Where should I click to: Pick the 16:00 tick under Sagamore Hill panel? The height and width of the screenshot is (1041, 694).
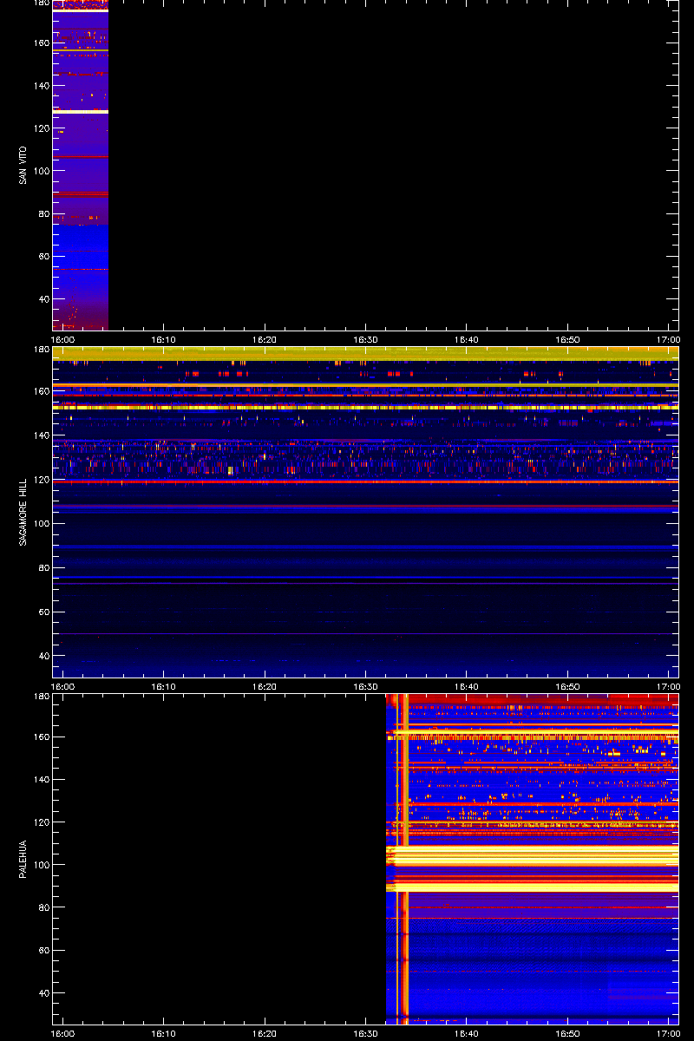tap(63, 687)
